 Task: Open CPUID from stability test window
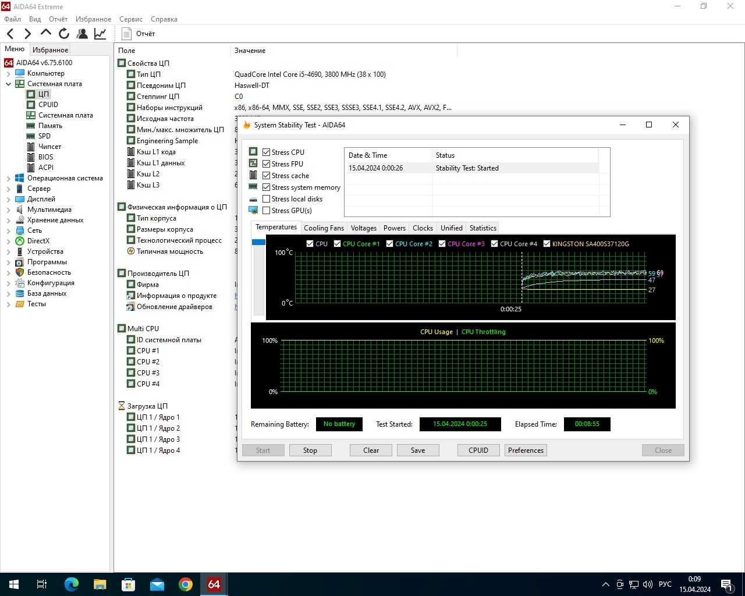tap(478, 450)
